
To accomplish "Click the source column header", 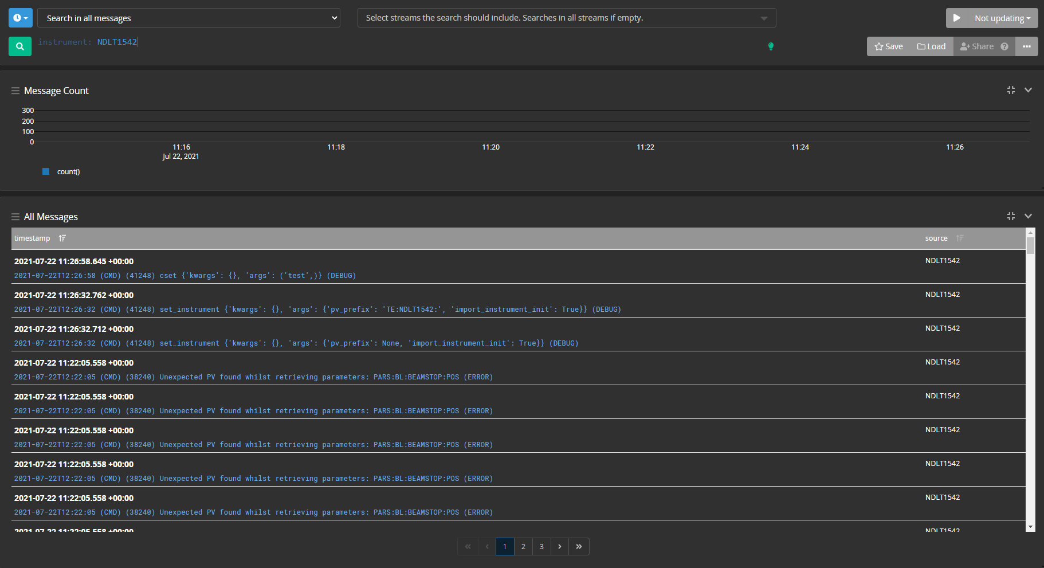I will point(936,238).
